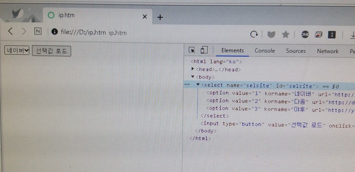
Task: Select option value="3" 야후 line
Action: tap(281, 110)
